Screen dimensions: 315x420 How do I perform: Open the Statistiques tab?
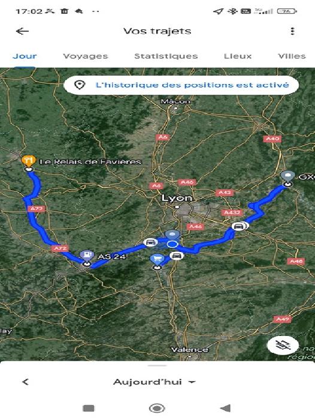click(x=166, y=56)
